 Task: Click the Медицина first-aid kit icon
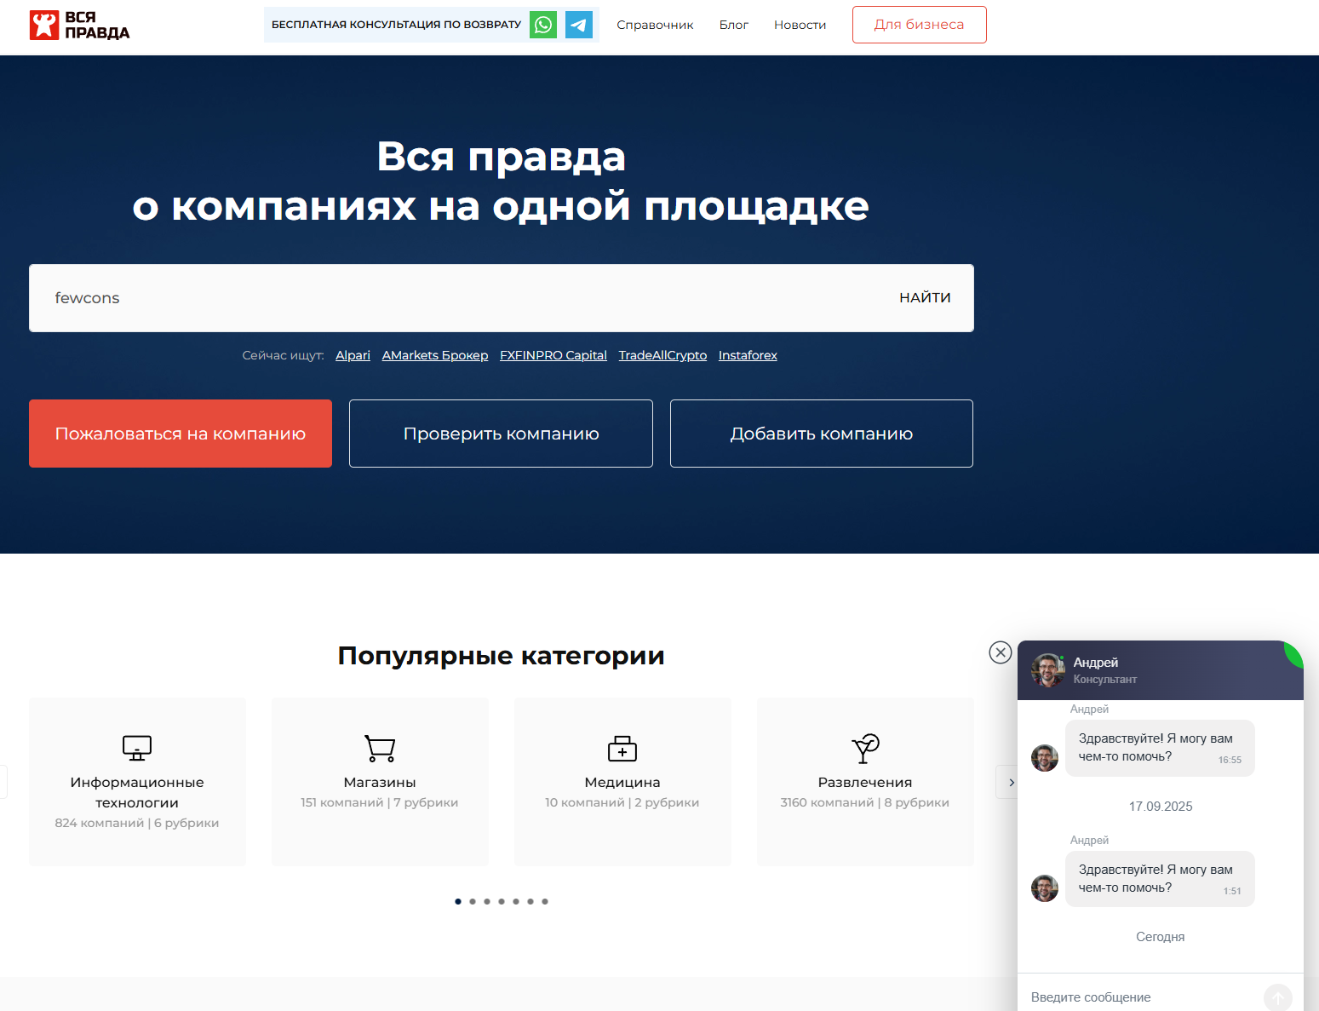pos(622,748)
